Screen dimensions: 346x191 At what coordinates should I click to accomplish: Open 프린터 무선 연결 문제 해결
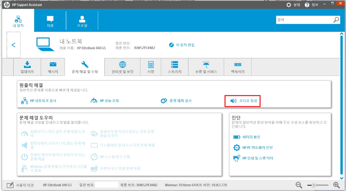pos(120,168)
